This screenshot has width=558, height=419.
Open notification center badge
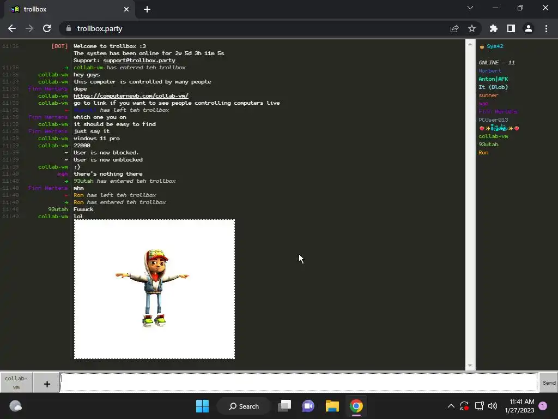pos(543,406)
